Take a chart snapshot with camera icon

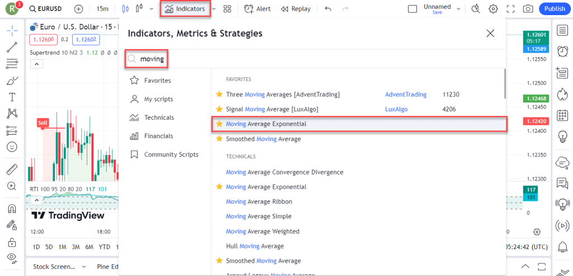click(527, 9)
